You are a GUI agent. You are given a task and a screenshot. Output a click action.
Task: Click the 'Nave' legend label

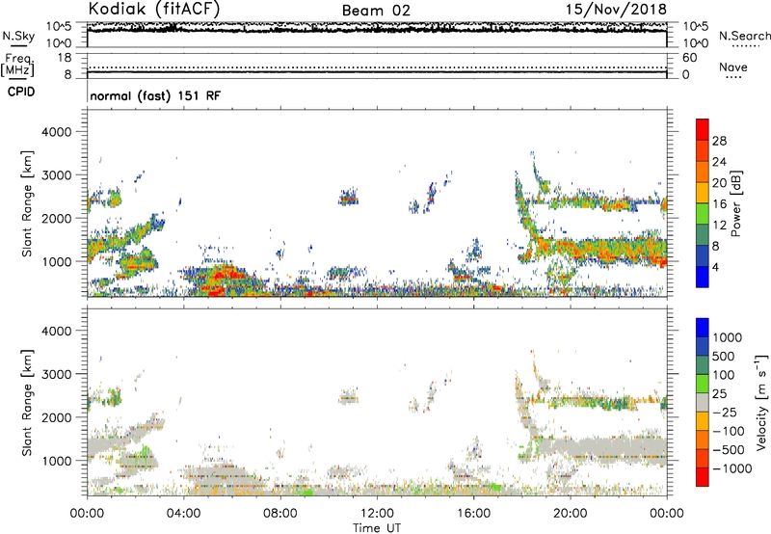(x=733, y=67)
